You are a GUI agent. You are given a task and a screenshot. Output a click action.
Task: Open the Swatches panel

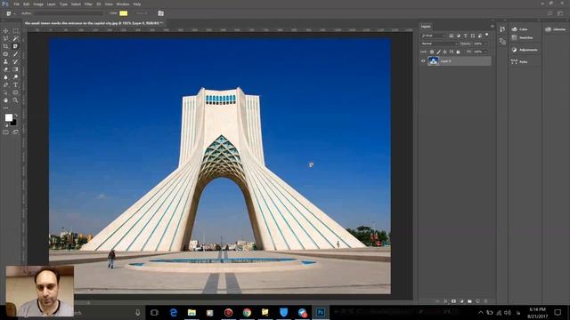523,37
